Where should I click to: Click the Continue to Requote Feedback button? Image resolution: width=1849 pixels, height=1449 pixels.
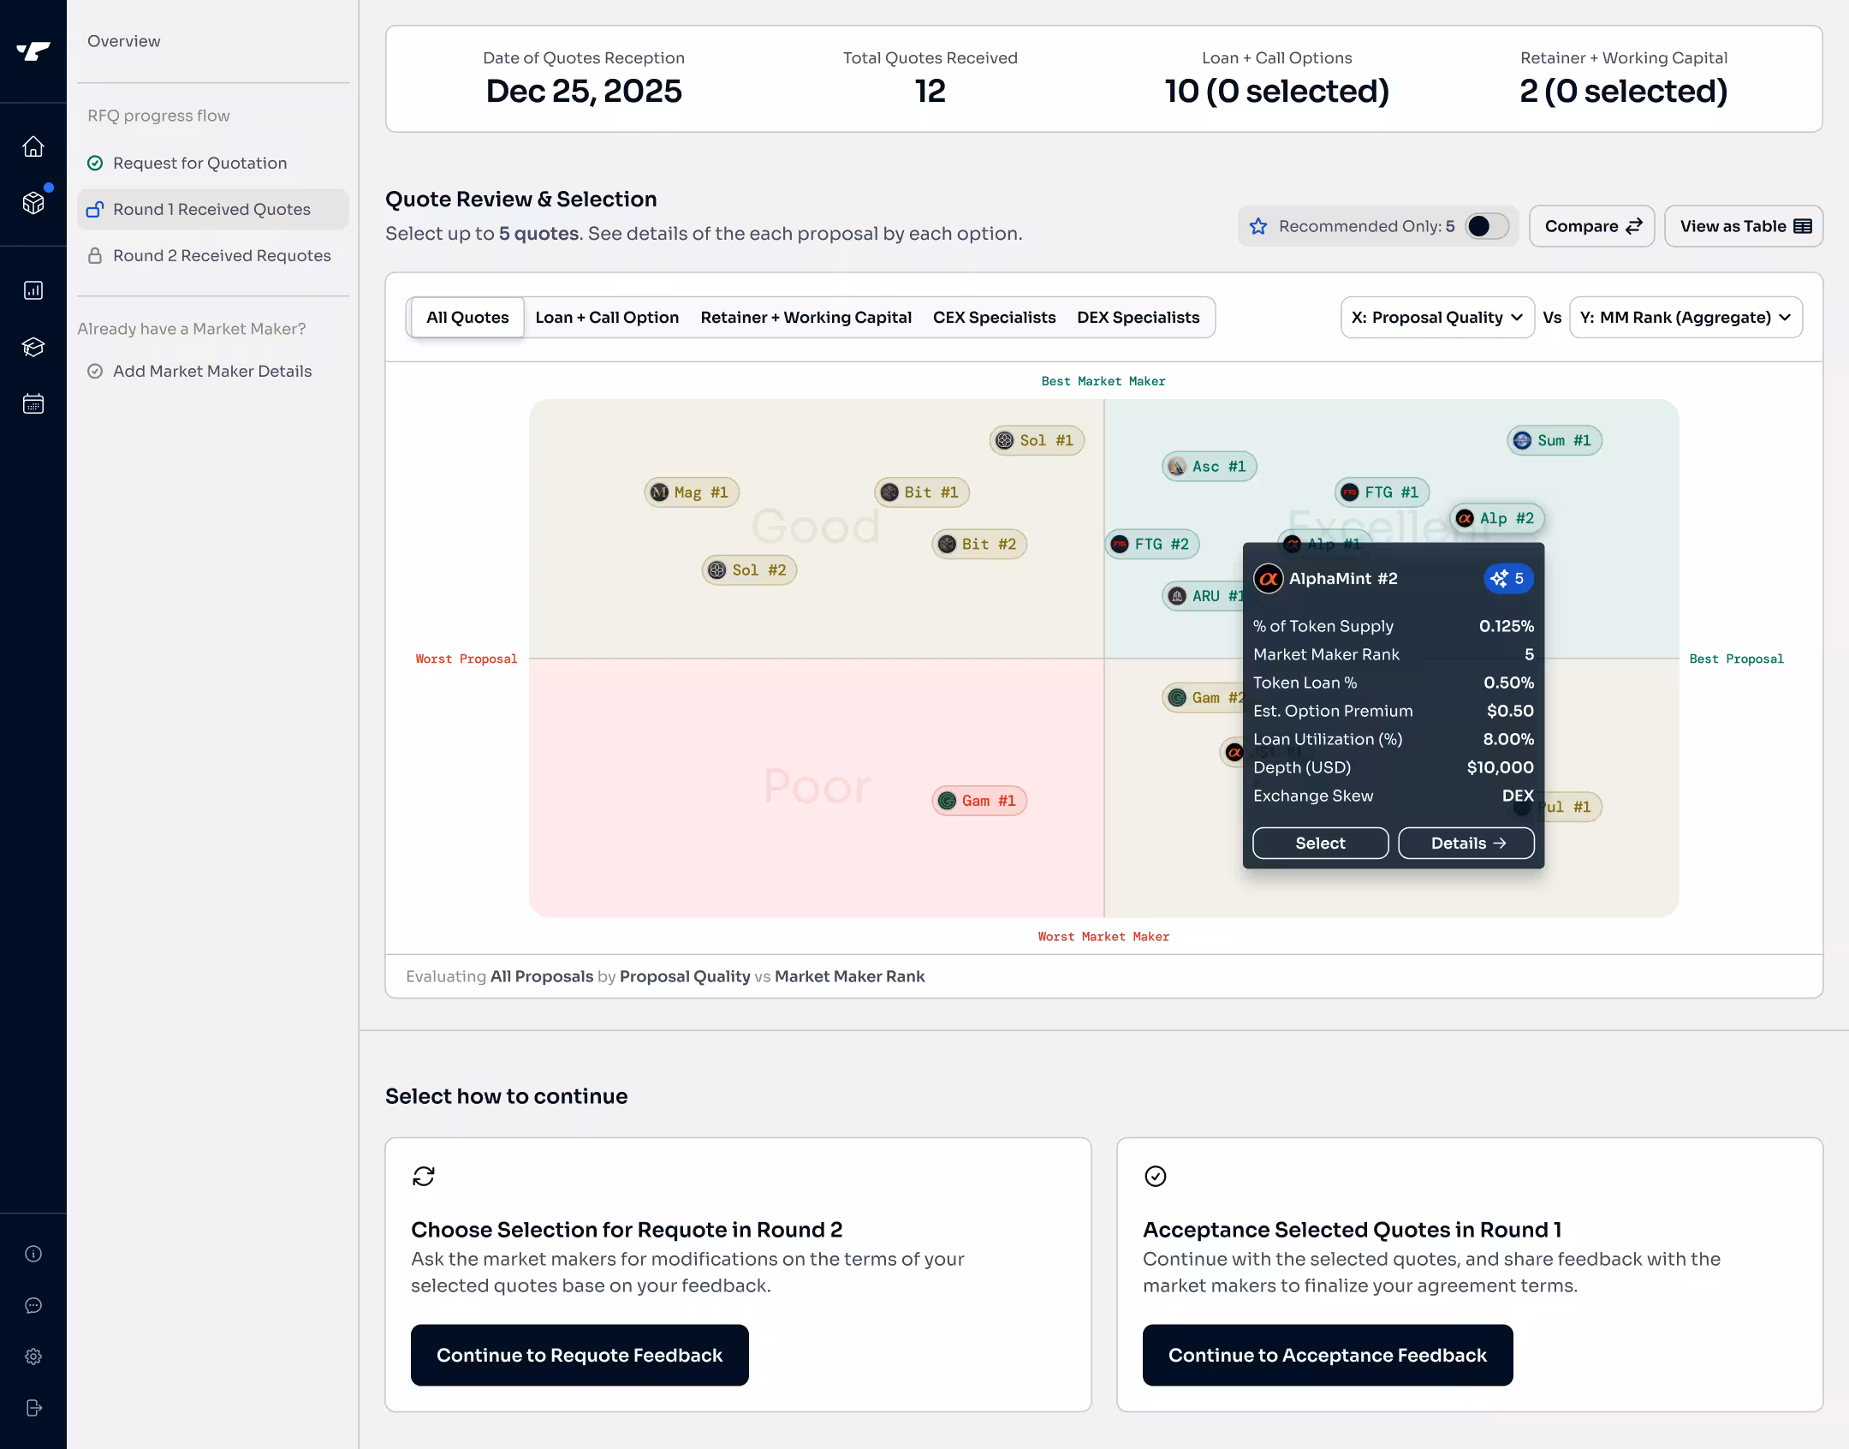[x=580, y=1355]
